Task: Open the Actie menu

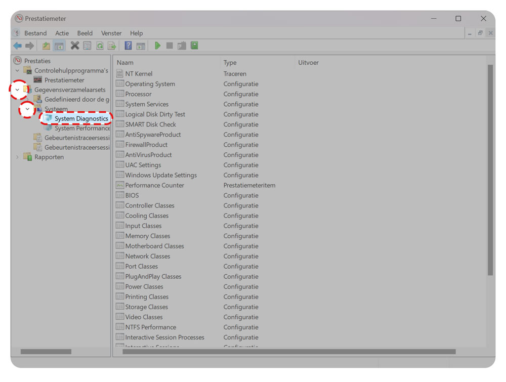Action: (62, 33)
